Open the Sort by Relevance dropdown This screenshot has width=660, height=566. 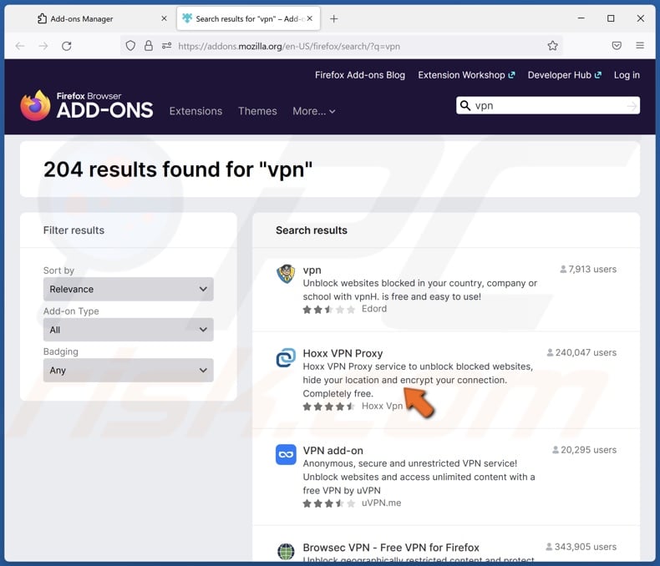129,289
